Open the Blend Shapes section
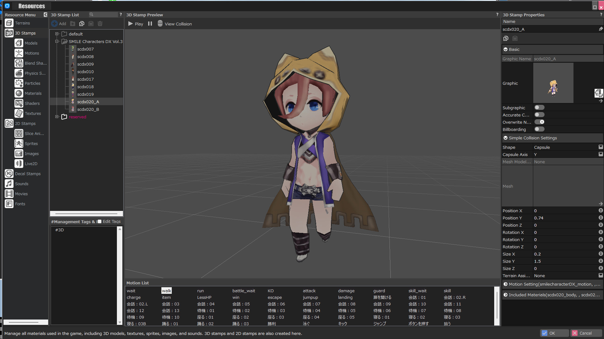This screenshot has width=604, height=339. [31, 63]
